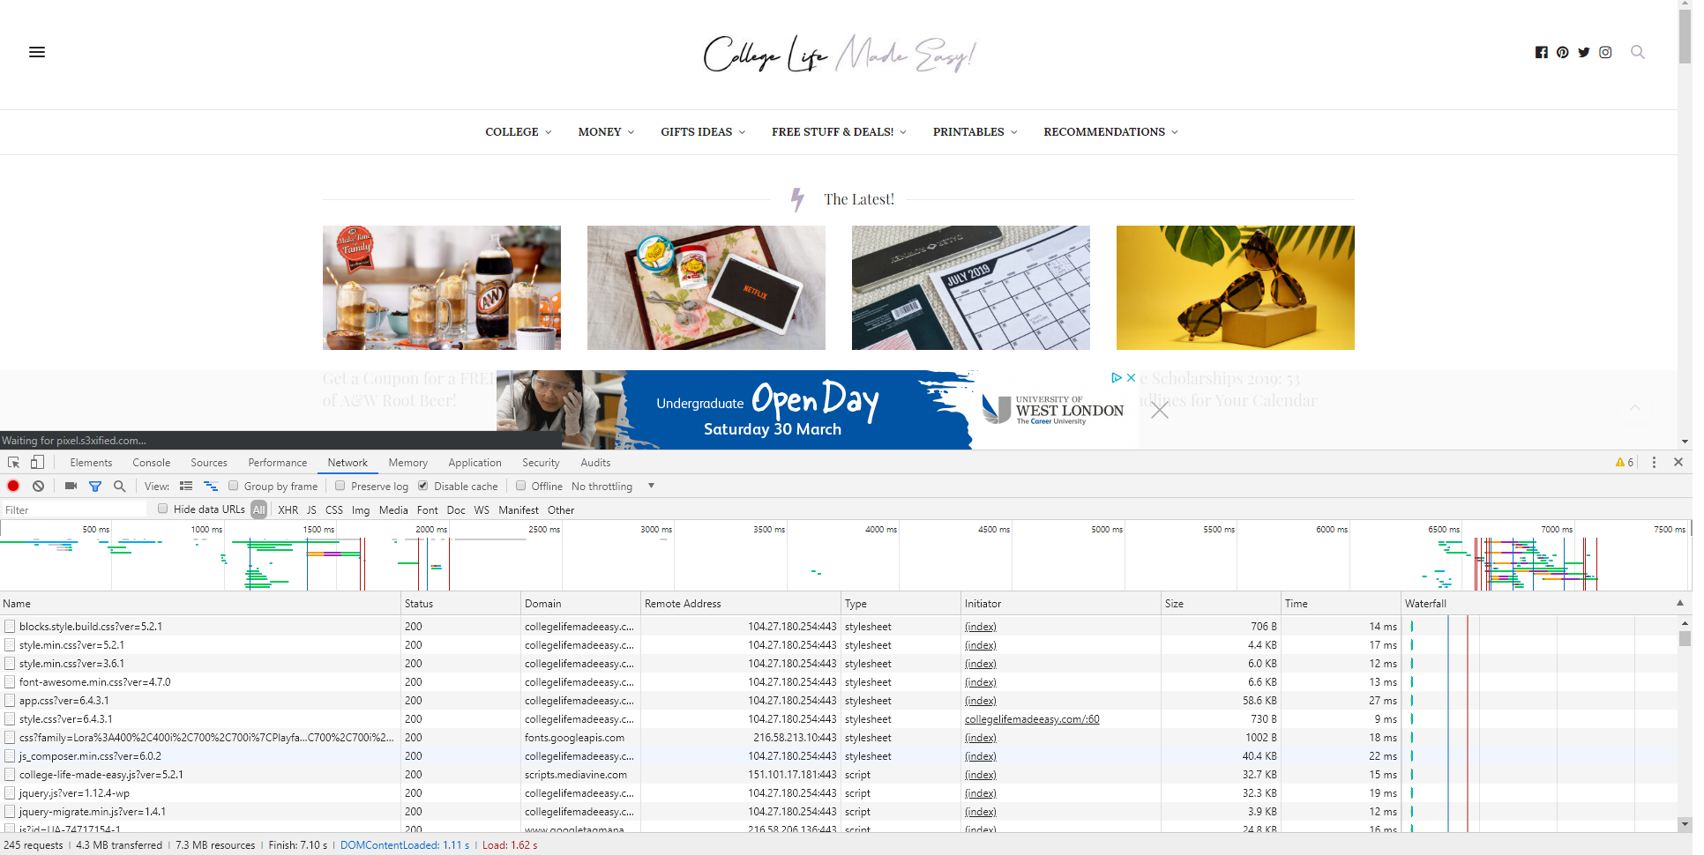Open the DevTools inspect element picker

(13, 462)
